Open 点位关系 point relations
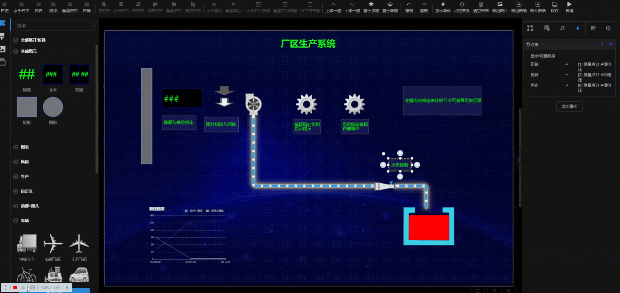The height and width of the screenshot is (293, 620). [462, 7]
